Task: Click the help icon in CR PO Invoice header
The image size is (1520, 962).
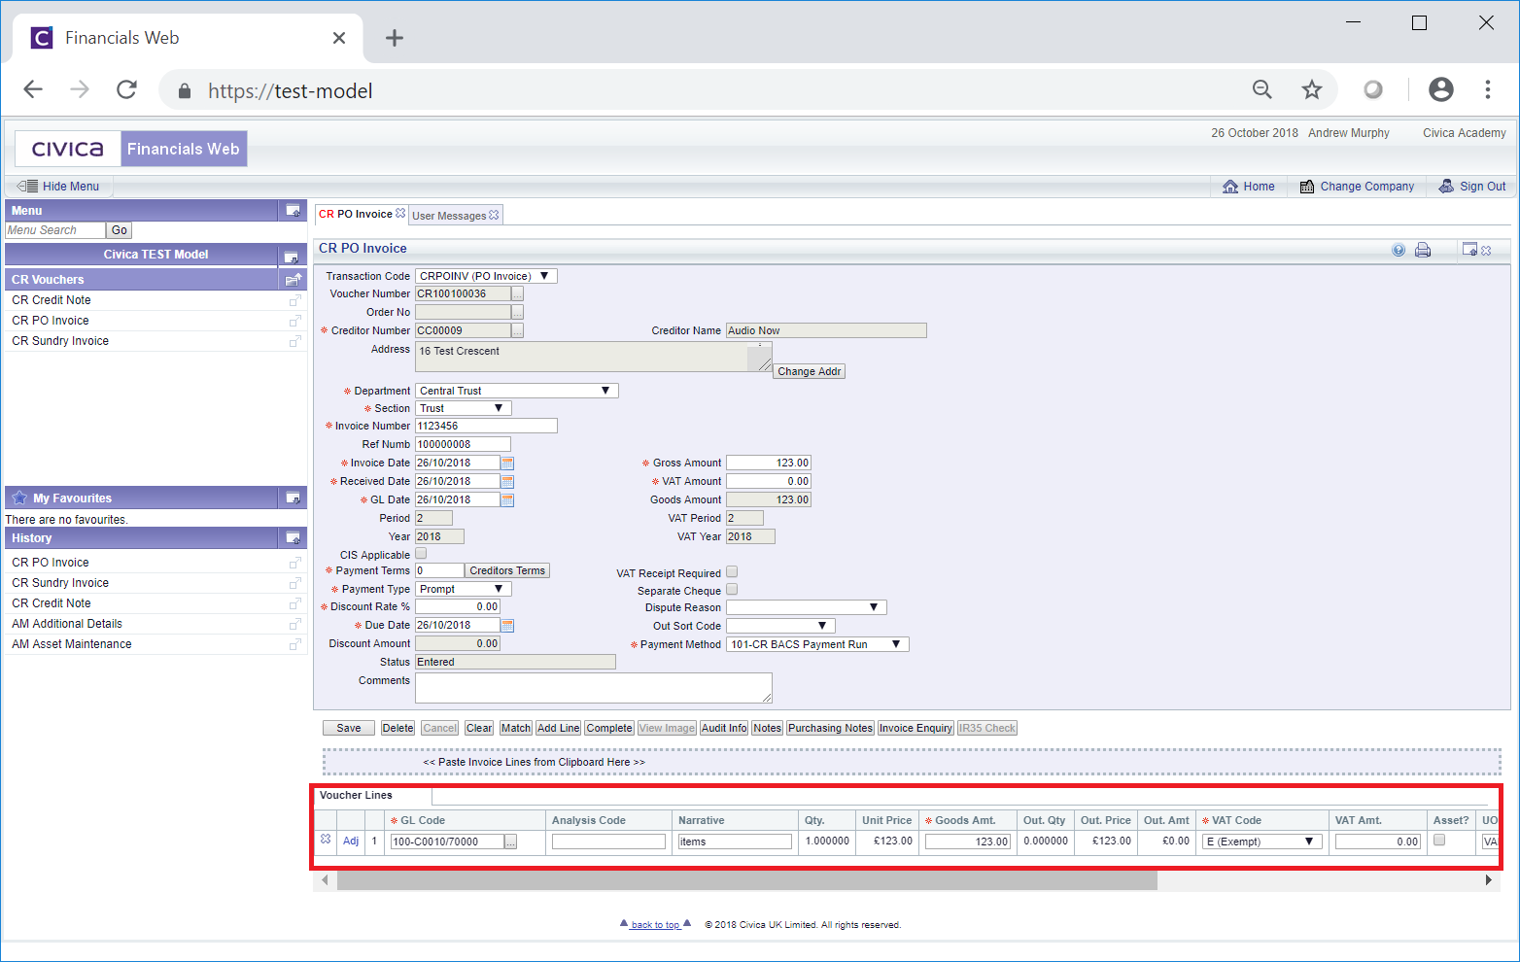Action: click(1399, 250)
